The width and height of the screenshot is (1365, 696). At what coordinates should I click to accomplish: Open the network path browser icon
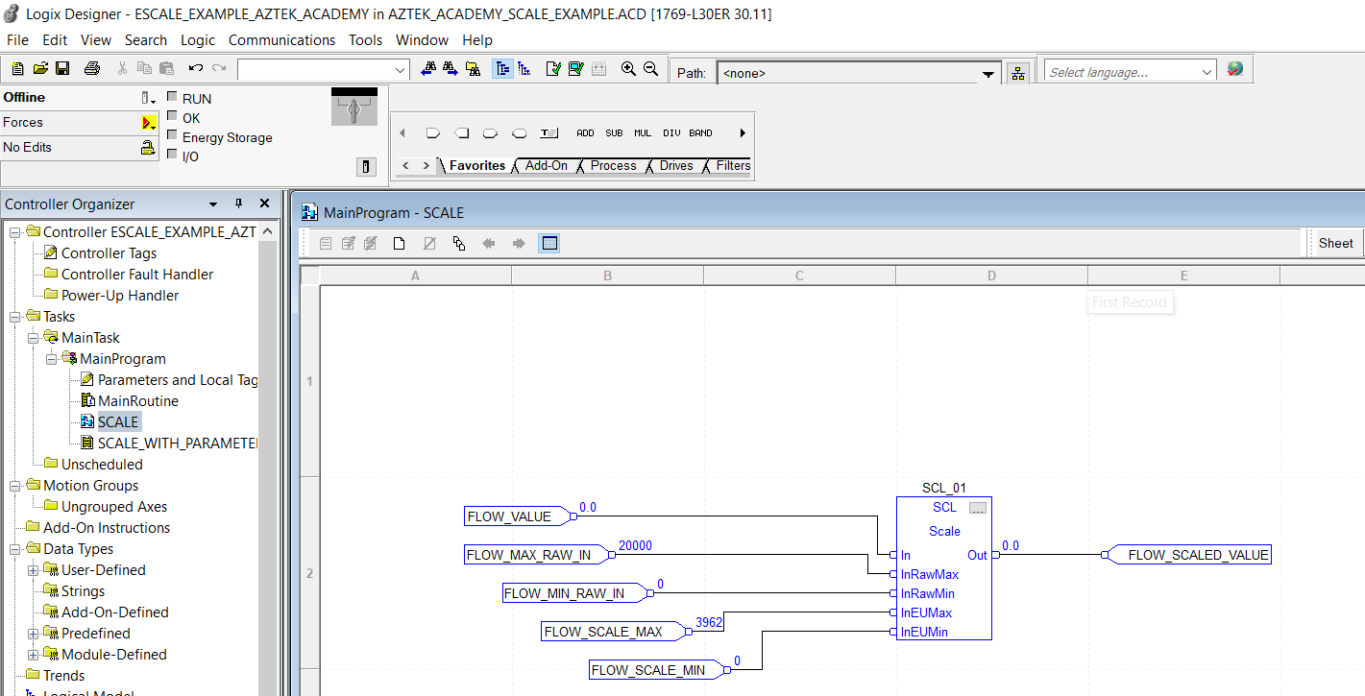pos(1018,73)
